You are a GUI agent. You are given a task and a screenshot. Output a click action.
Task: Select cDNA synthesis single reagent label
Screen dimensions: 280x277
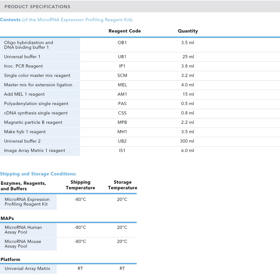pos(36,113)
